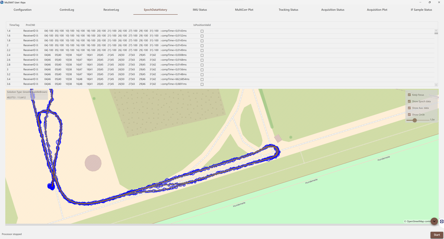The height and width of the screenshot is (239, 444).
Task: Open the Acquisition Plot tab
Action: point(377,10)
